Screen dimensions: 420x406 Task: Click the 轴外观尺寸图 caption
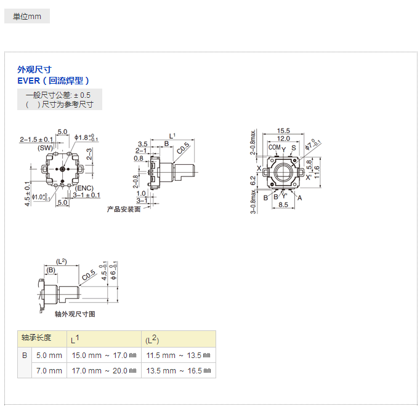pos(75,314)
